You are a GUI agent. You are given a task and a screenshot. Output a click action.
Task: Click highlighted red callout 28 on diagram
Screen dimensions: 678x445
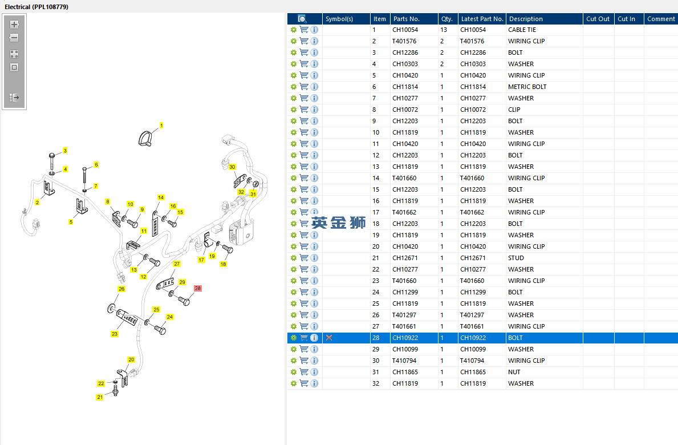198,288
